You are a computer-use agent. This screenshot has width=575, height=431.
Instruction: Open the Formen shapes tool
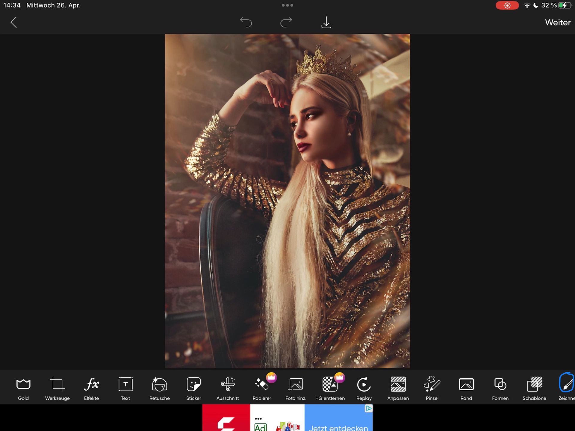pos(500,388)
